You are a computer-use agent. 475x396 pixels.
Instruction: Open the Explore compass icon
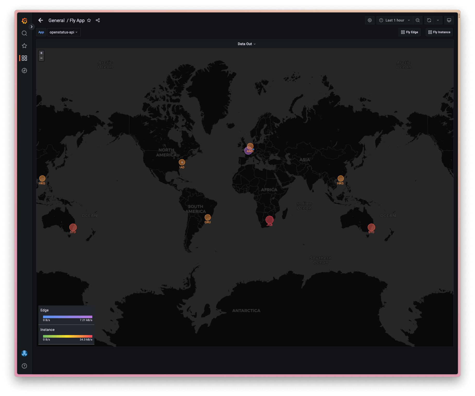(24, 71)
